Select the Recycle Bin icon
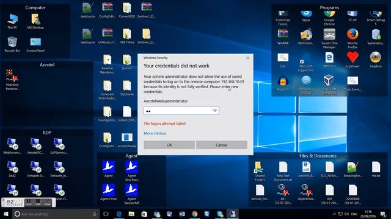The width and height of the screenshot is (391, 219). point(12,44)
